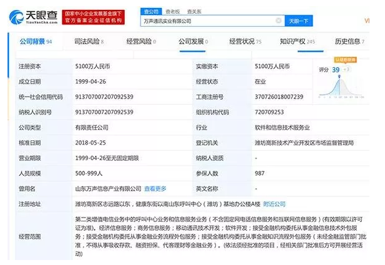This screenshot has width=385, height=265.
Task: Open the 知识产权 tab
Action: pyautogui.click(x=298, y=42)
